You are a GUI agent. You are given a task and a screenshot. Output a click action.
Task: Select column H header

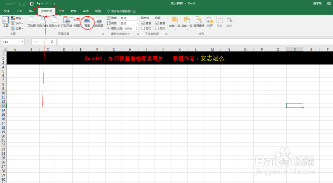point(130,49)
